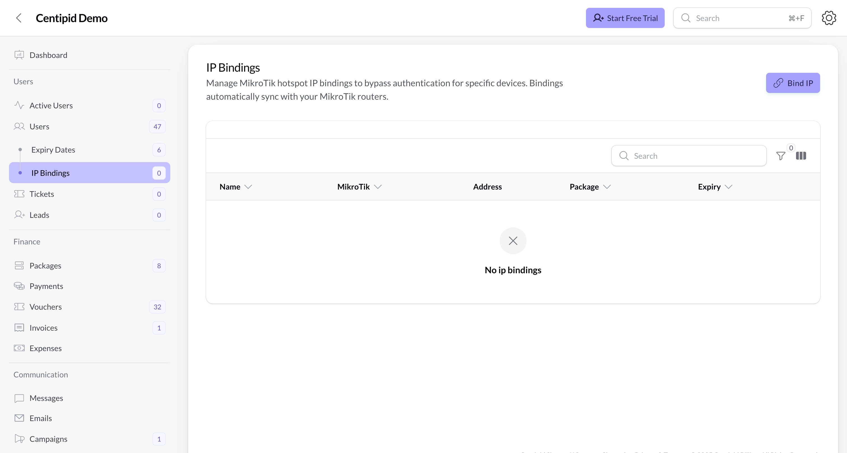847x453 pixels.
Task: Open the settings gear icon
Action: click(x=829, y=18)
